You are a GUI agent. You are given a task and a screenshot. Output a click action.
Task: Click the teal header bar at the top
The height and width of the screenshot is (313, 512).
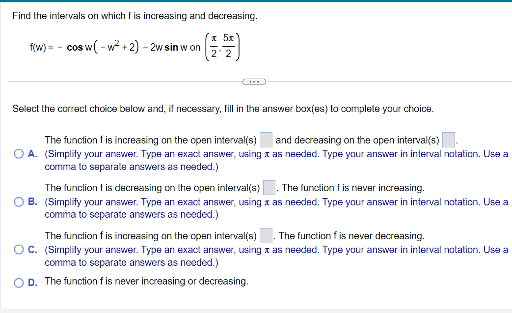coord(256,1)
